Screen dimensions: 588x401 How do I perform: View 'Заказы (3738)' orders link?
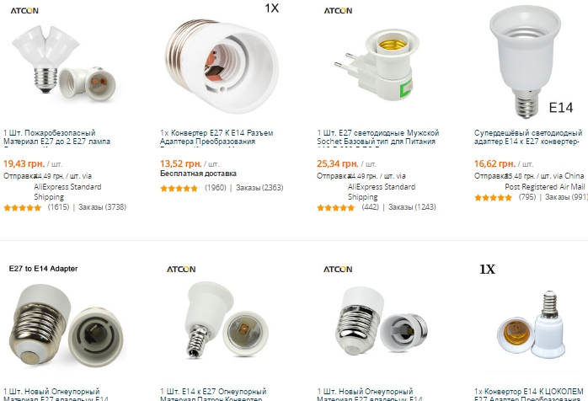click(x=102, y=207)
